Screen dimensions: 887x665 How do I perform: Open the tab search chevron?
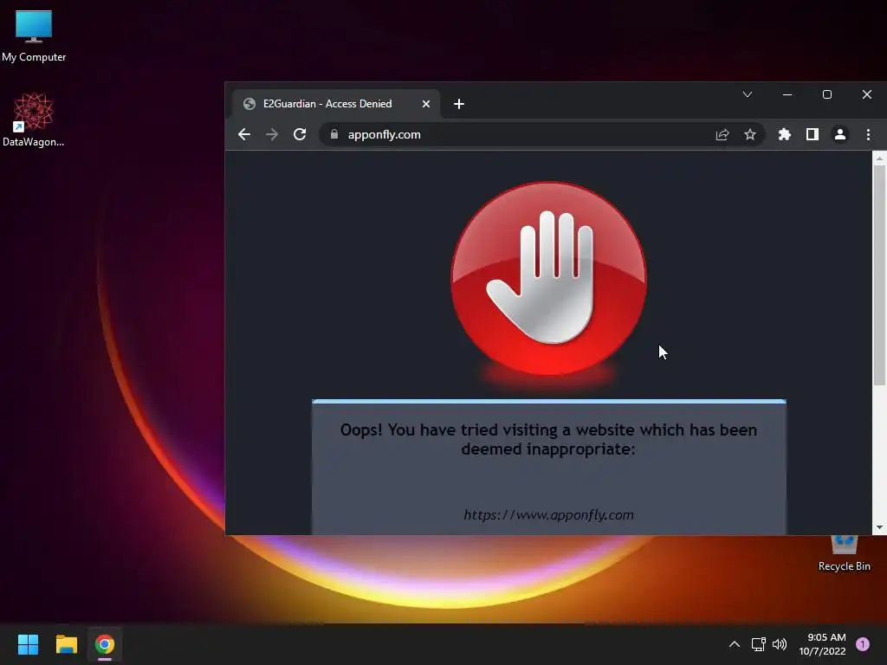[x=748, y=94]
